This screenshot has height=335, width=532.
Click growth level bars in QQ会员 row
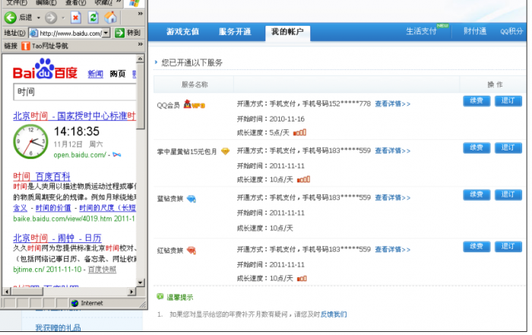[x=299, y=133]
